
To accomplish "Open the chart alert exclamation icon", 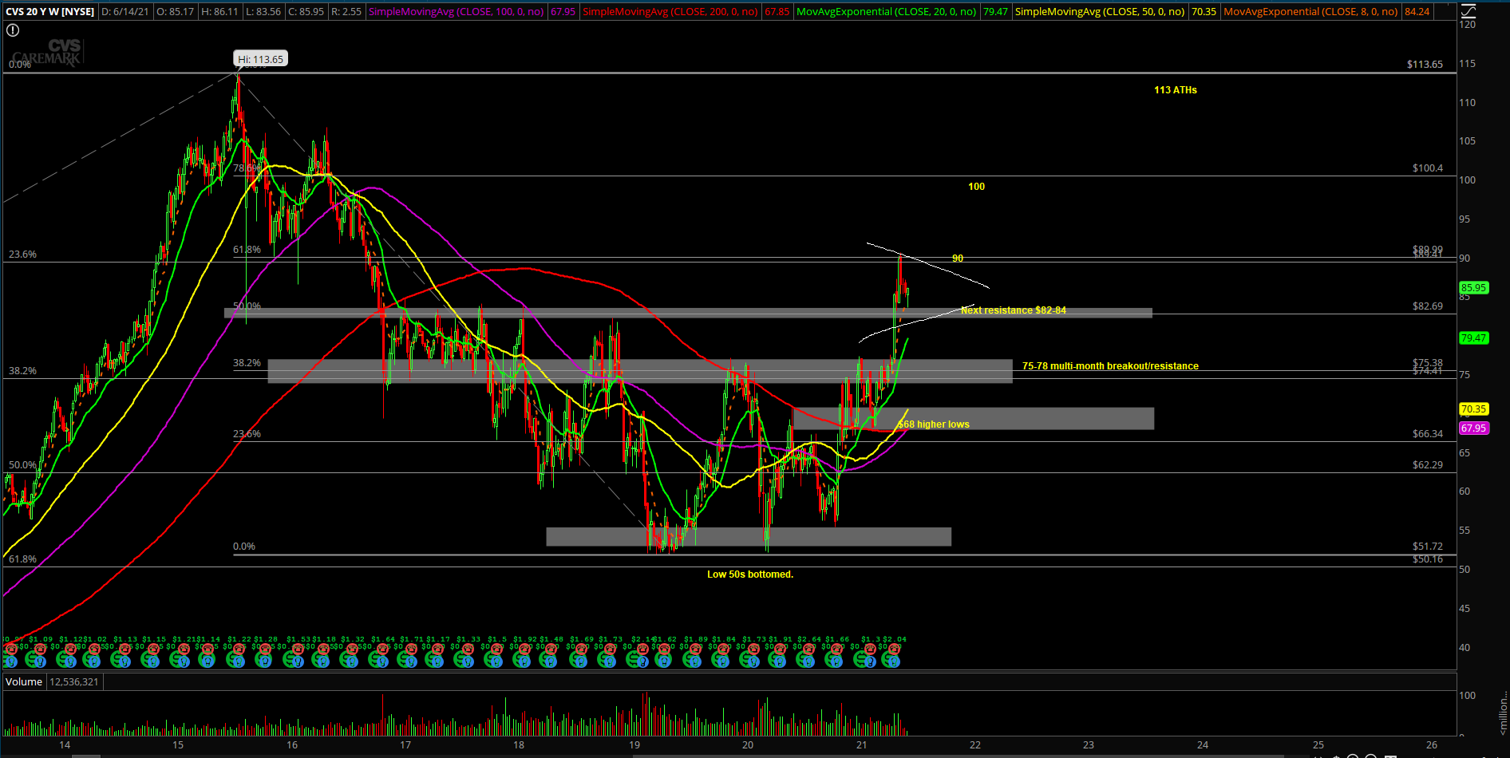I will [x=13, y=30].
